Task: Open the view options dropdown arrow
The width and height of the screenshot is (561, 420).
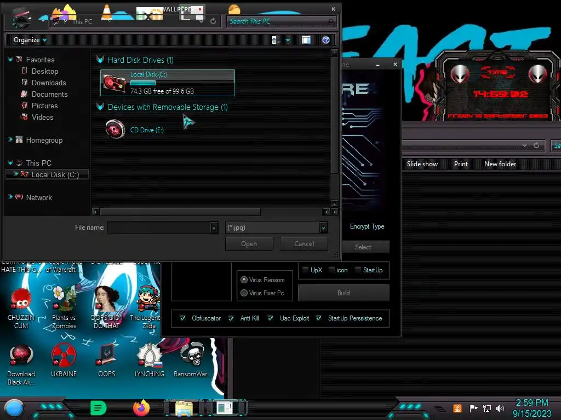Action: tap(288, 40)
